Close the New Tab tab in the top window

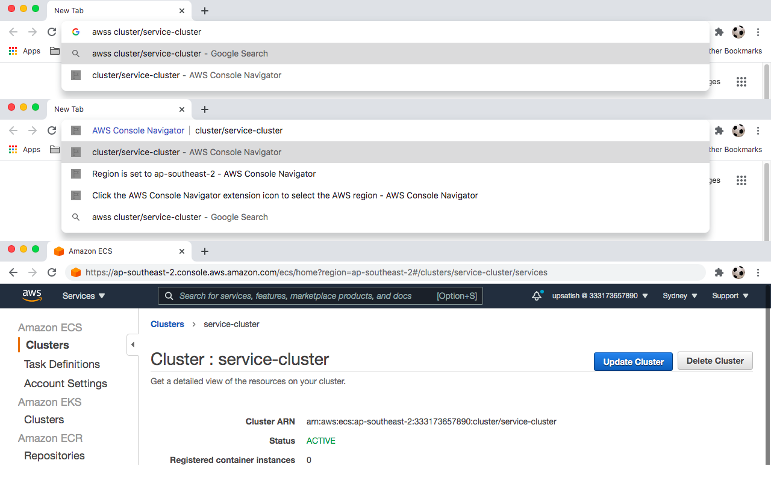[182, 11]
